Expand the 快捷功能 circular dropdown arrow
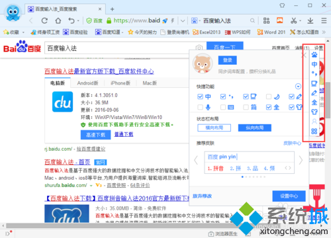The height and width of the screenshot is (238, 331). [x=298, y=87]
